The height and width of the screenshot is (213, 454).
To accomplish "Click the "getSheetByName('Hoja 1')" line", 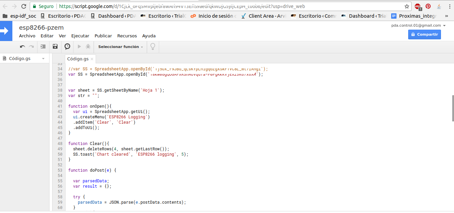I will [116, 90].
